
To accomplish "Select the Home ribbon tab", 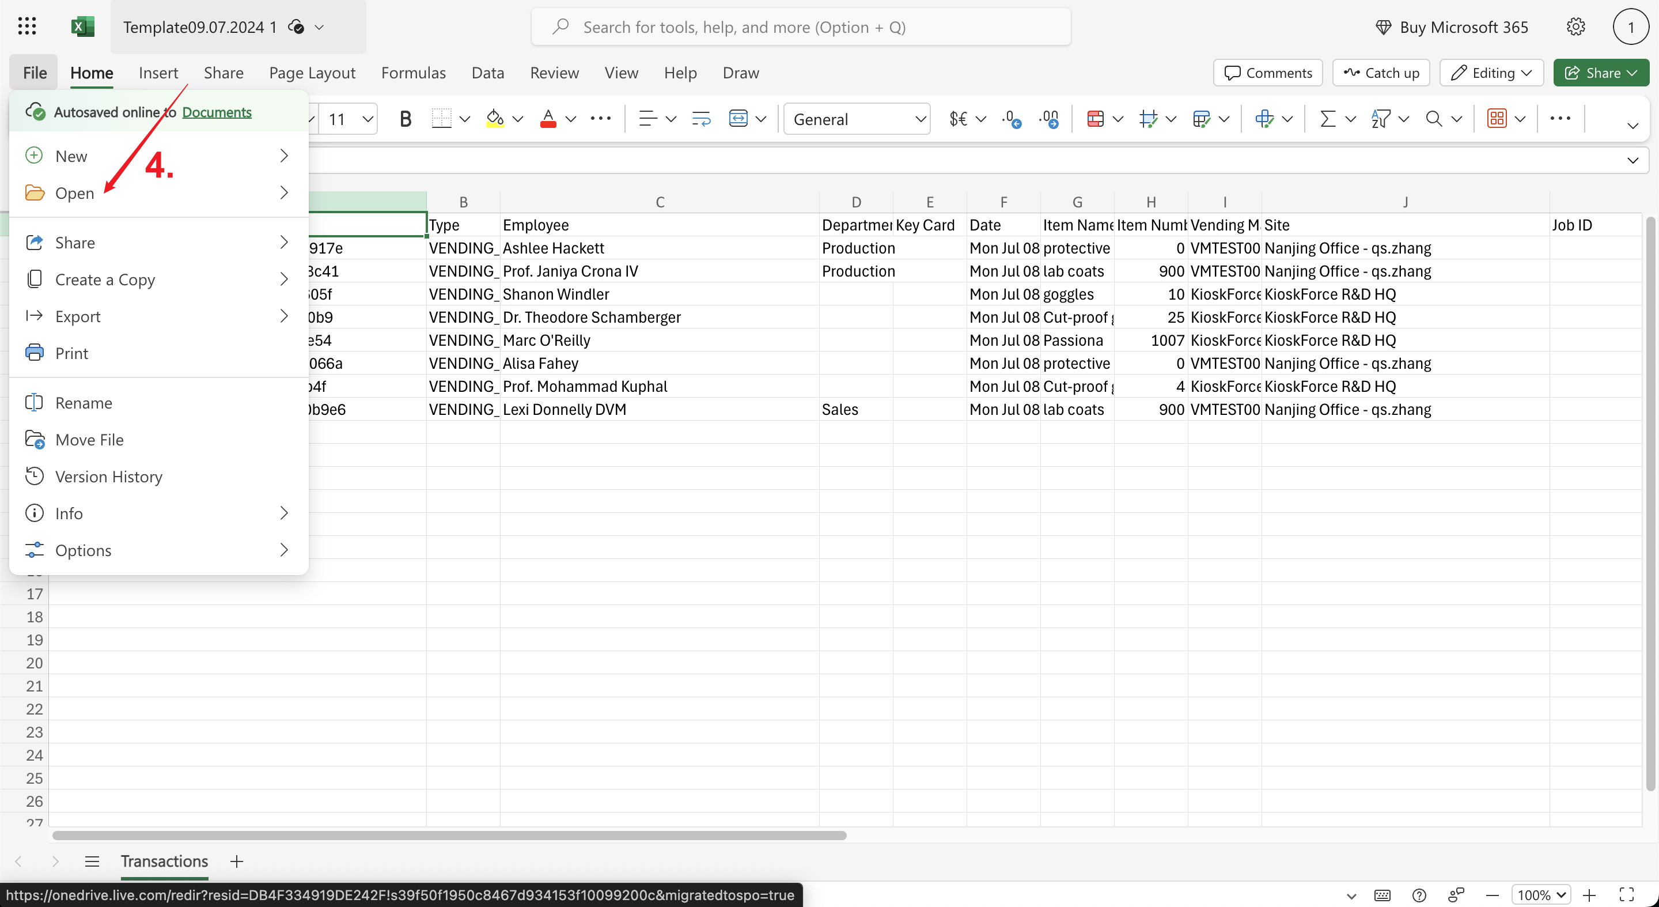I will coord(92,73).
